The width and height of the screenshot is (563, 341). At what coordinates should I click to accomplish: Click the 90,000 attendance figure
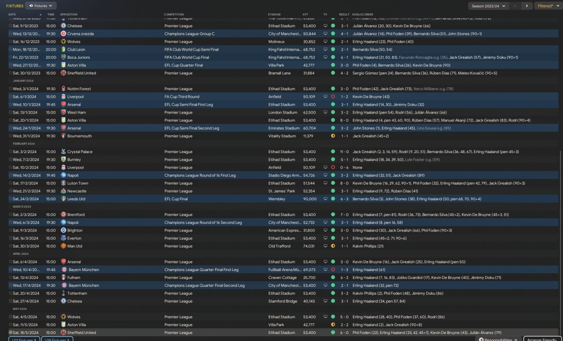pos(310,199)
